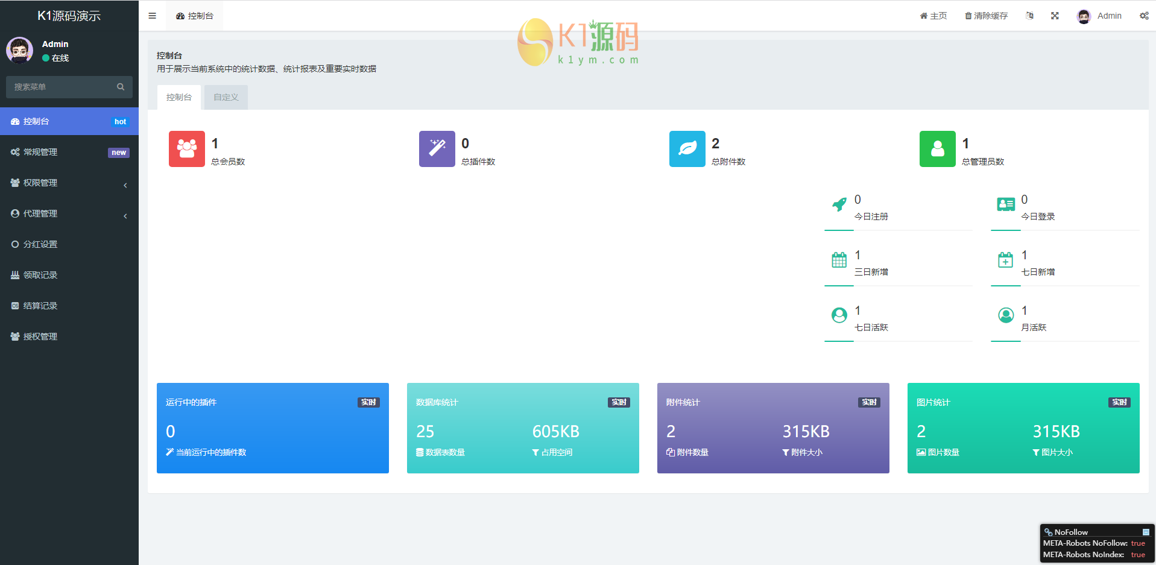Click the wand icon beside 当前运行中的插件数
1156x565 pixels.
[169, 452]
